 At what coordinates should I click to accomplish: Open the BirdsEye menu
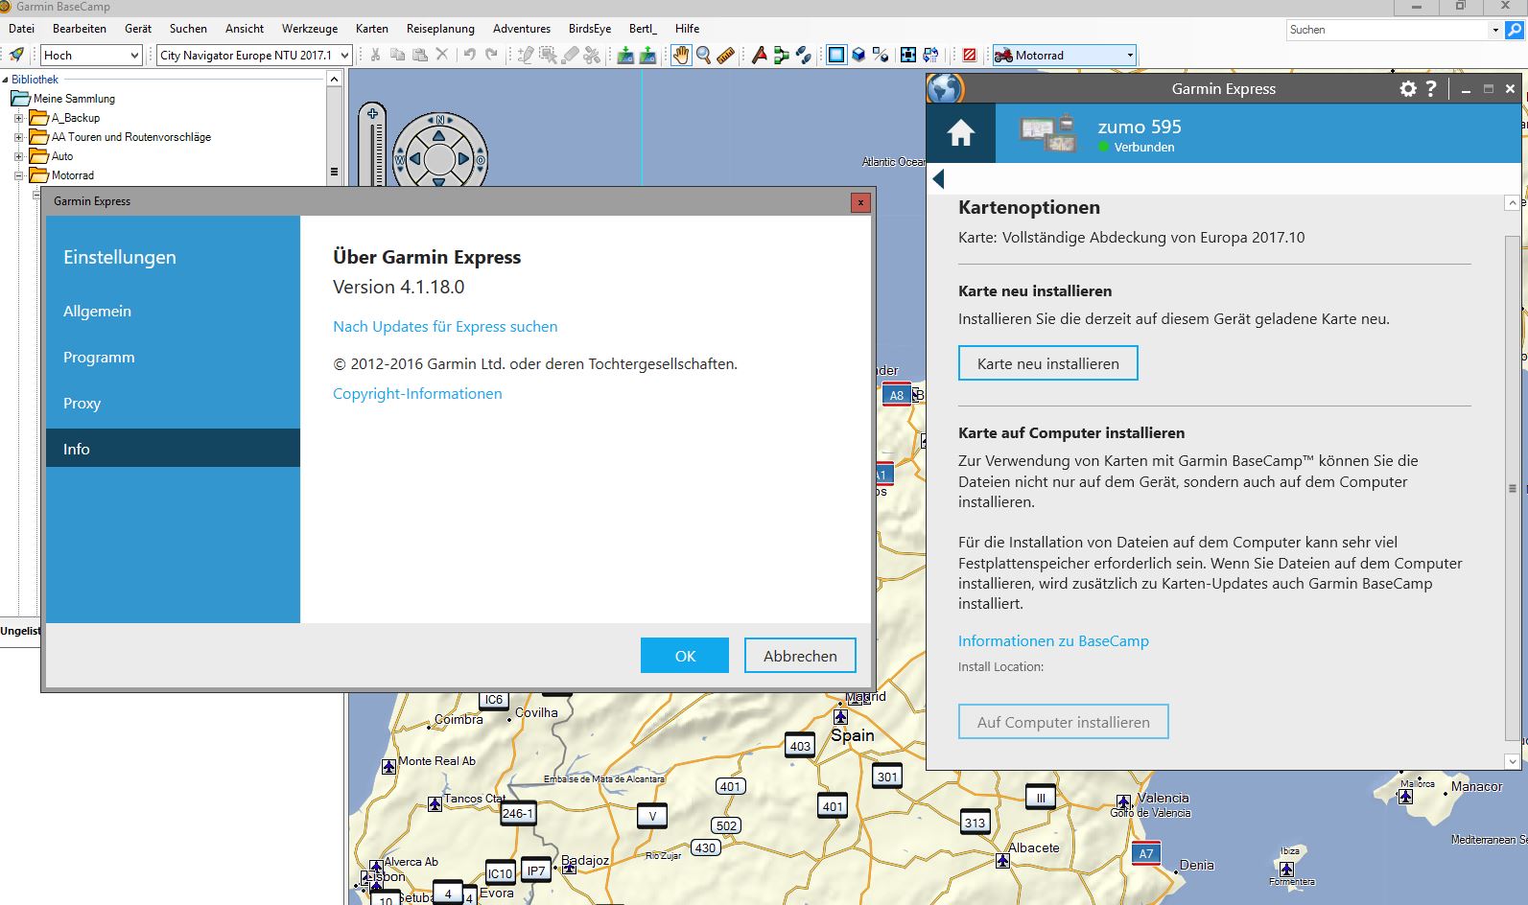coord(590,29)
